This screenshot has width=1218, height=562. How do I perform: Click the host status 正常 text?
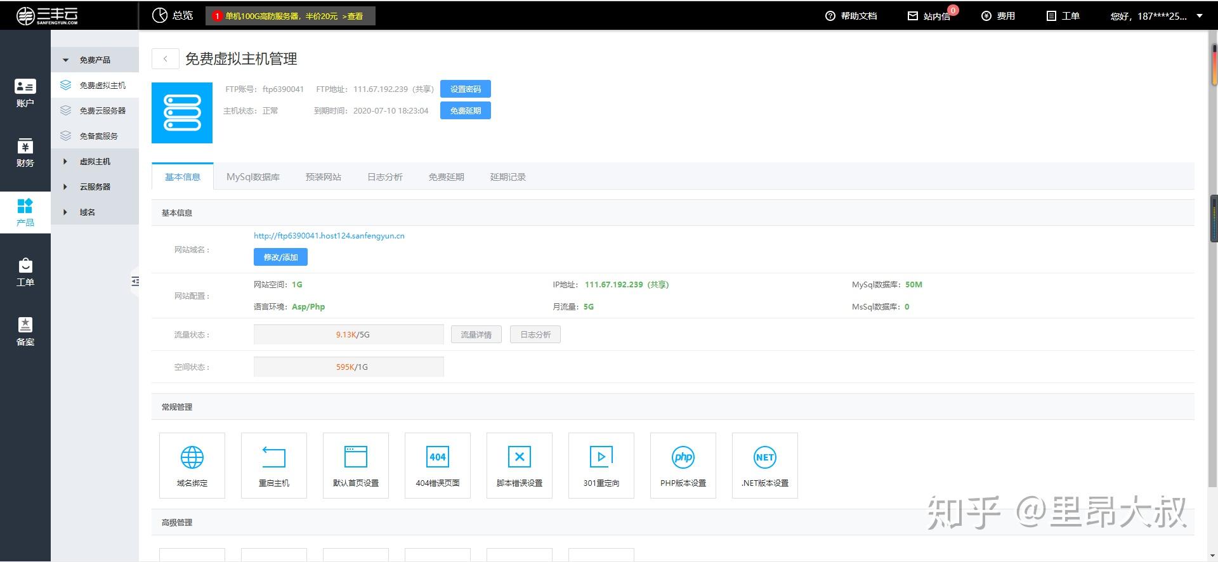(x=270, y=111)
